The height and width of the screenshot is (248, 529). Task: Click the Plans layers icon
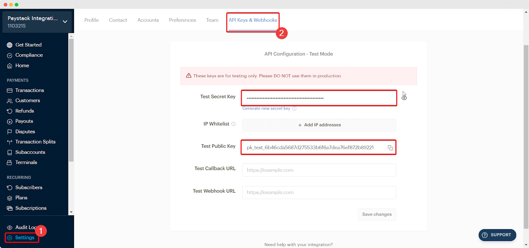coord(10,198)
